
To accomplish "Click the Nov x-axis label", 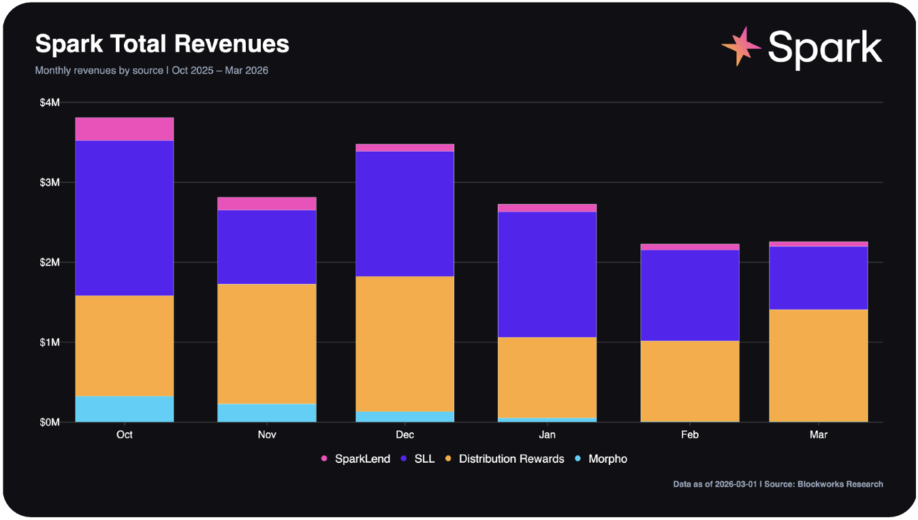I will pyautogui.click(x=267, y=435).
